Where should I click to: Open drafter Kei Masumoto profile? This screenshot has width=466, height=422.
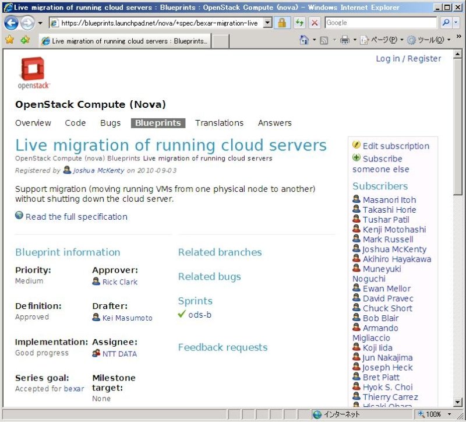tap(127, 318)
